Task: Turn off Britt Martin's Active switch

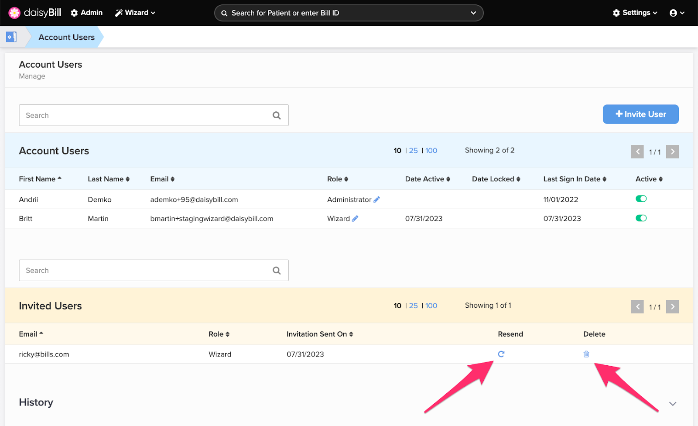Action: click(x=641, y=218)
